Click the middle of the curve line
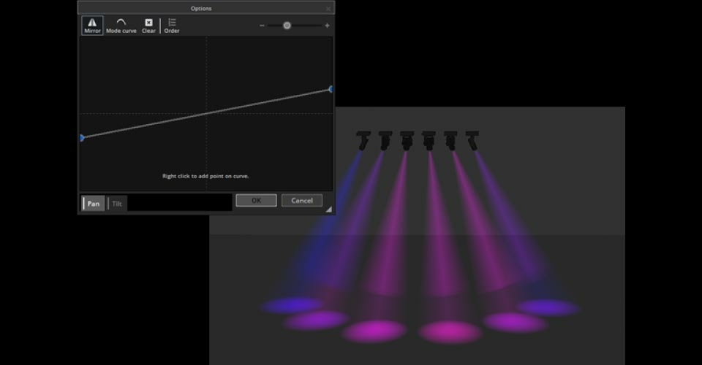Viewport: 702px width, 365px height. point(206,113)
